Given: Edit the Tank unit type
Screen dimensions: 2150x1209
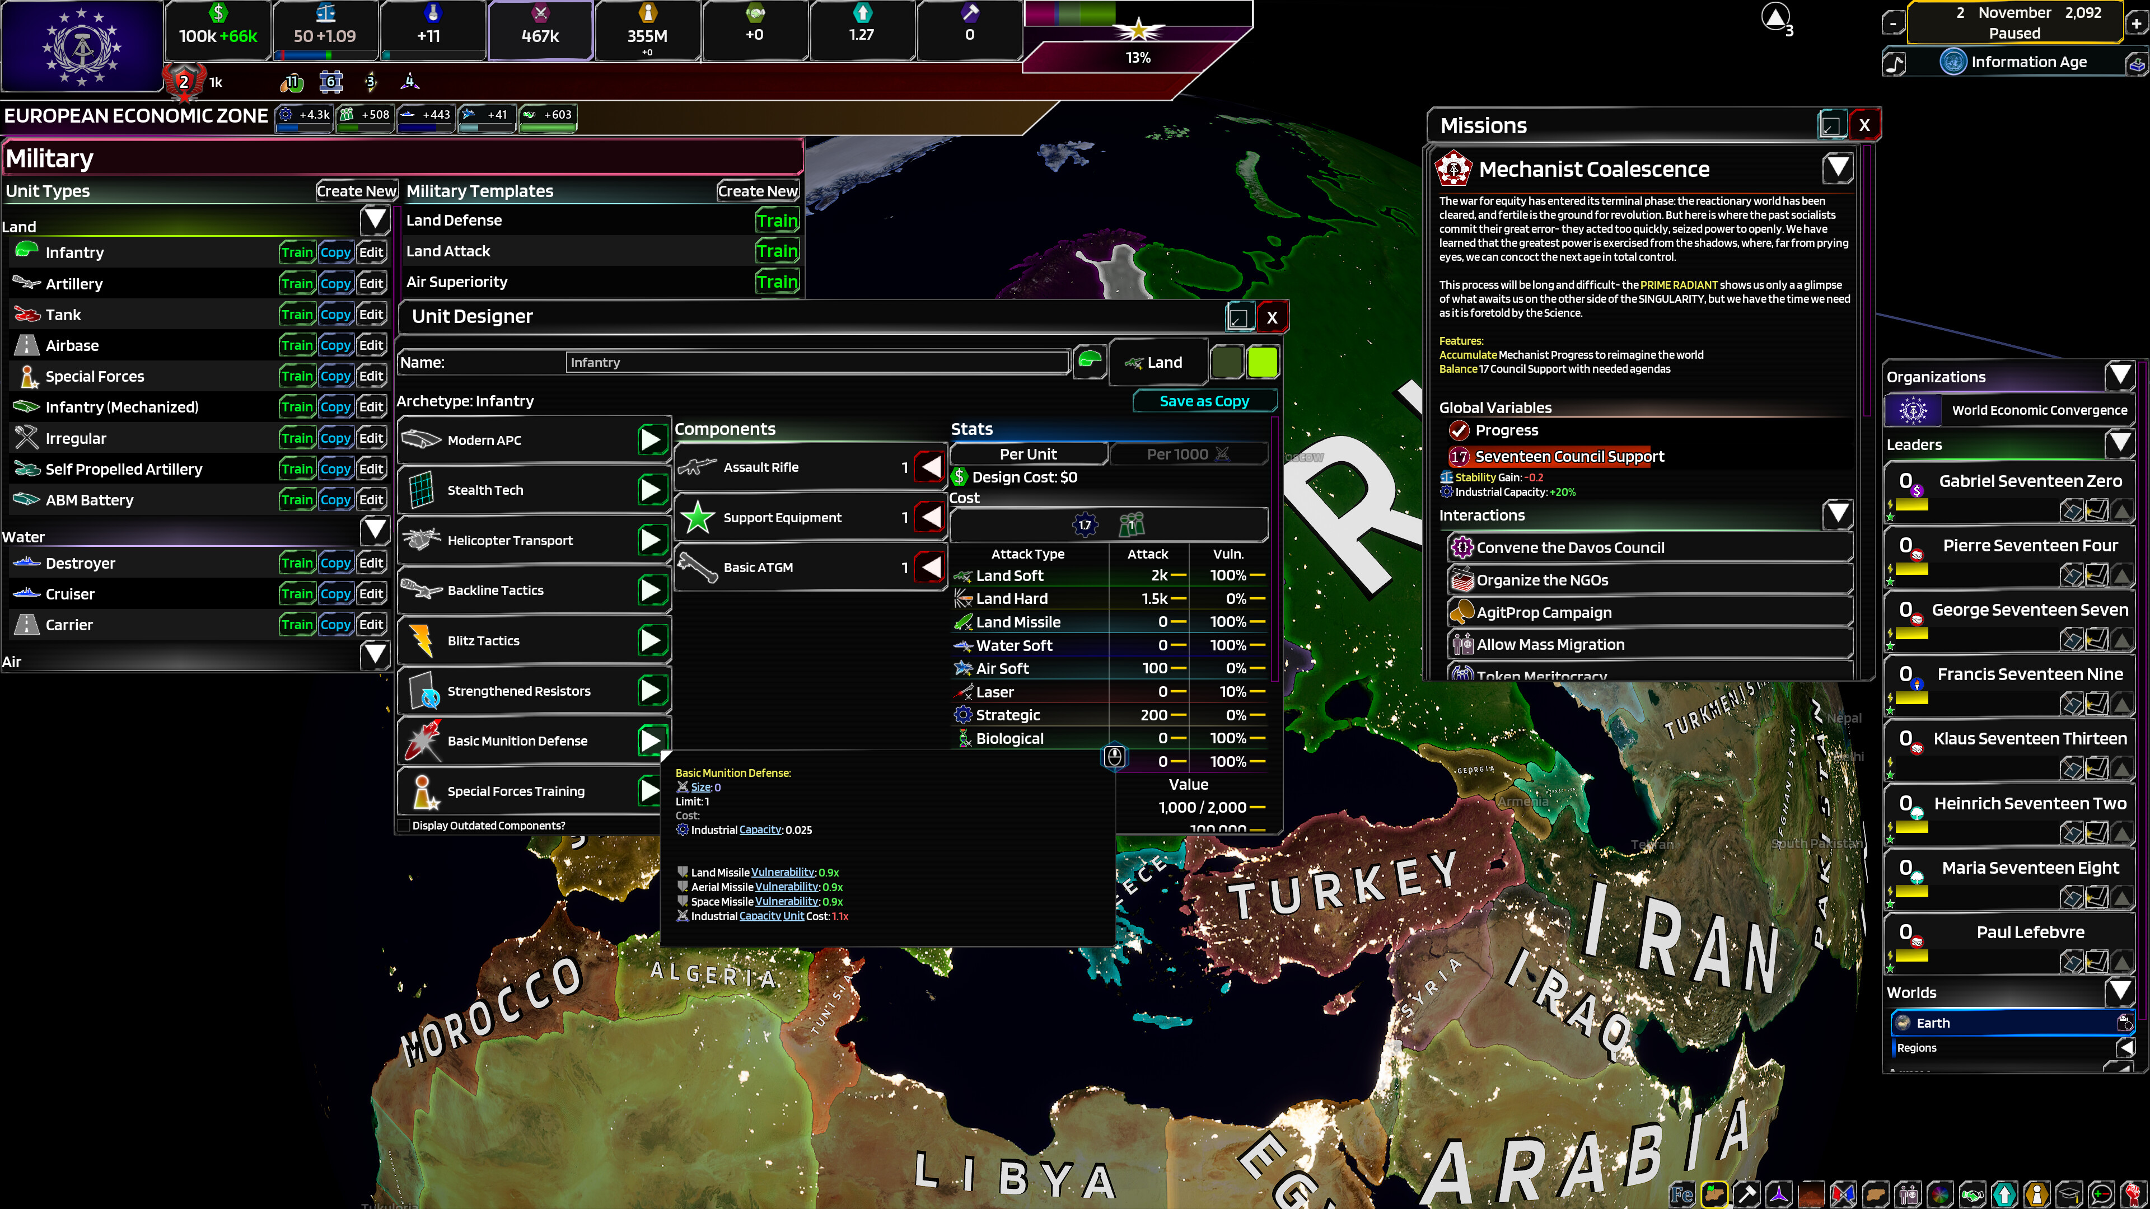Looking at the screenshot, I should [x=371, y=315].
